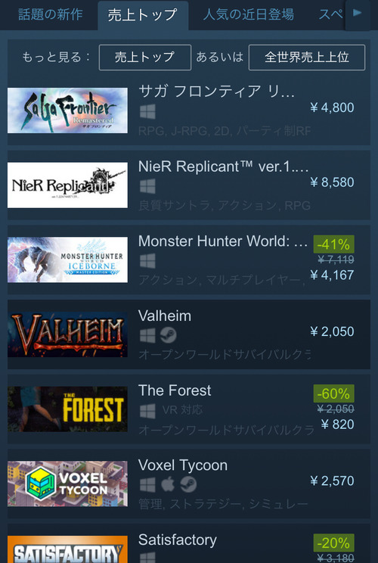Click Windows icon under SaGa Frontier Remastered
The height and width of the screenshot is (563, 378).
[x=147, y=112]
